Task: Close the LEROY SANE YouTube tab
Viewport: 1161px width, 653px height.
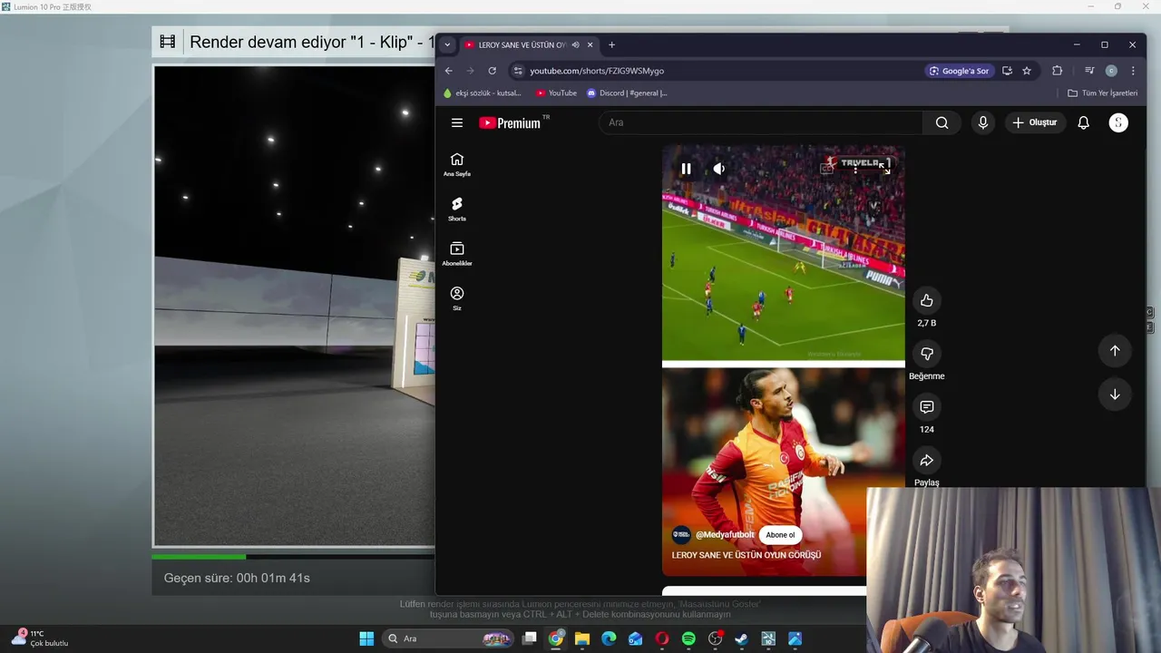Action: point(590,44)
